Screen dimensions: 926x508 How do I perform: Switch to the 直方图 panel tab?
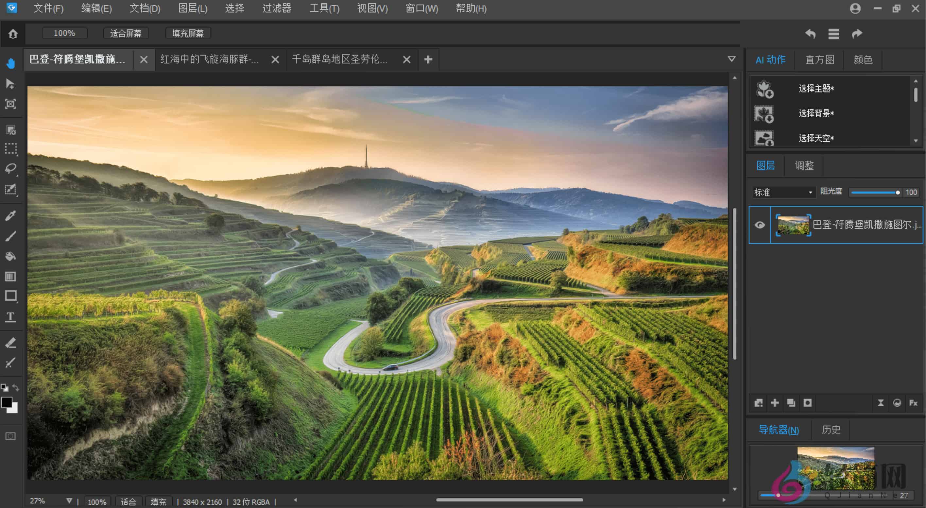tap(820, 59)
